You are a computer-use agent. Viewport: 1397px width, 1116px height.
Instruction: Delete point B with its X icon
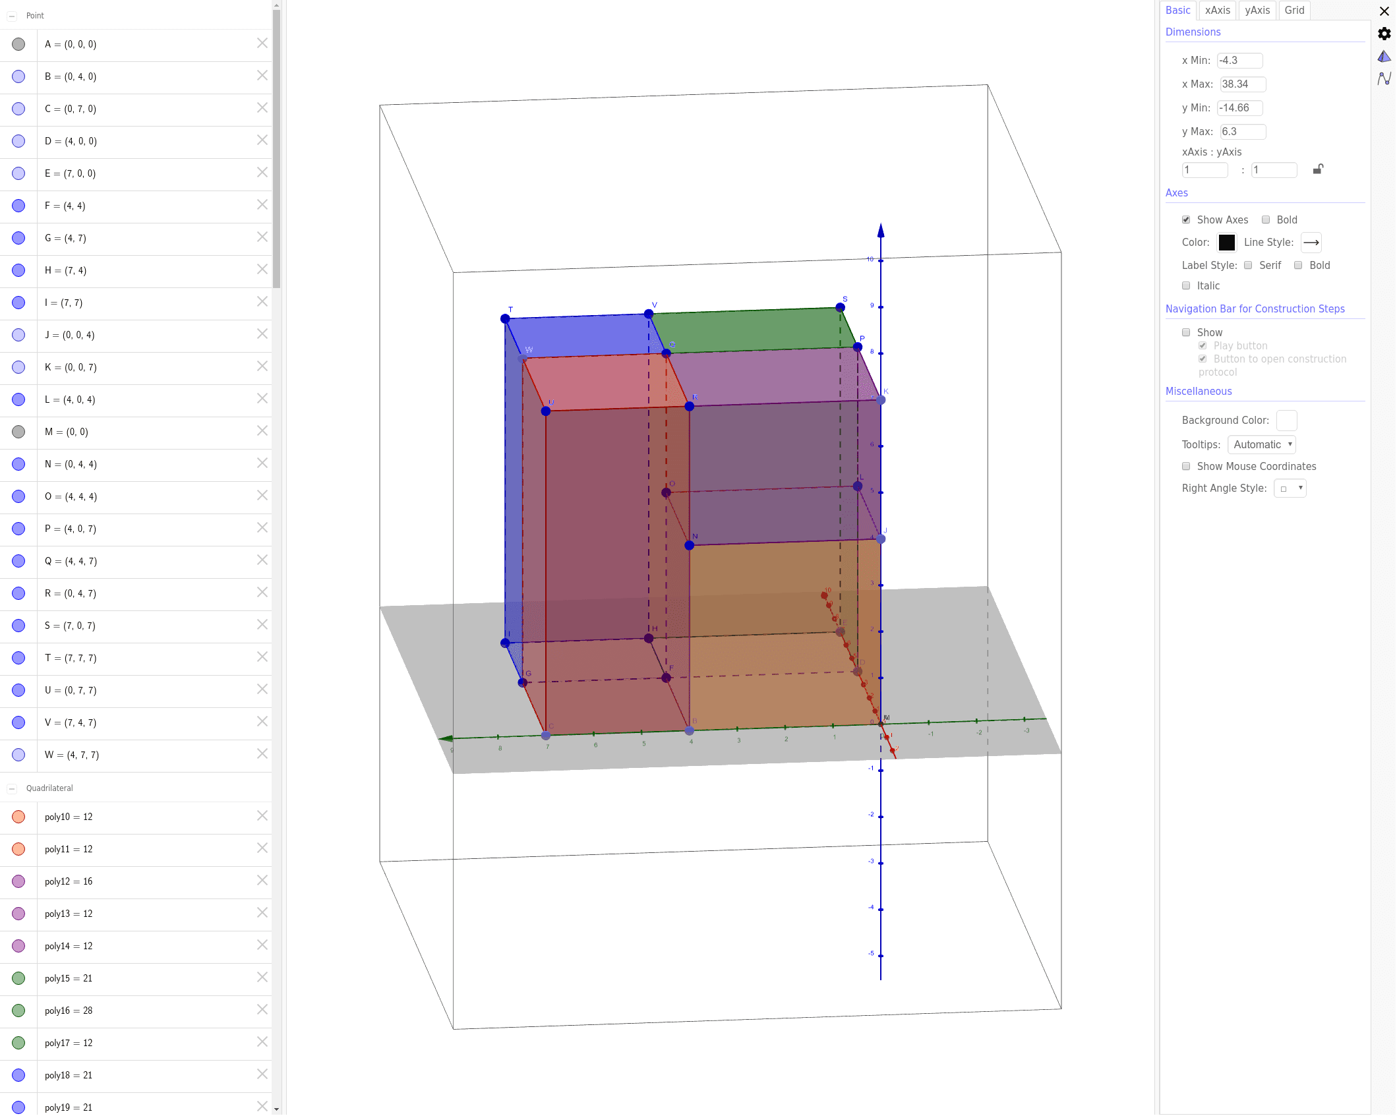click(x=262, y=76)
